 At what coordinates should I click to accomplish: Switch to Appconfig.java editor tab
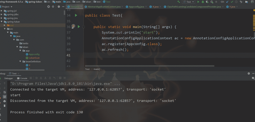click(136, 7)
